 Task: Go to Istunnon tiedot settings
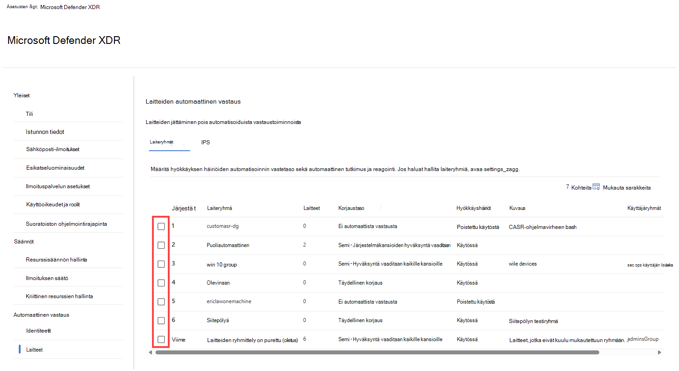pyautogui.click(x=45, y=132)
